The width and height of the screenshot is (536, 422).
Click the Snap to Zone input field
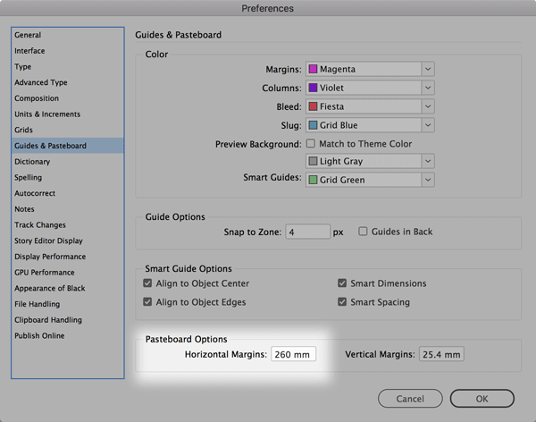pos(306,232)
